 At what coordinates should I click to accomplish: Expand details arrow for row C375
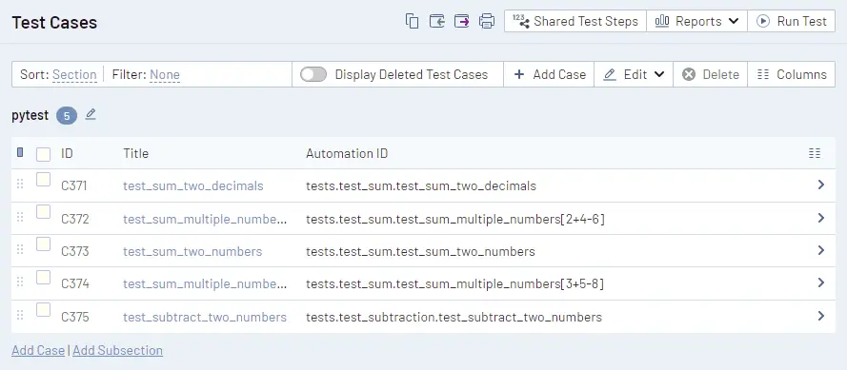821,316
